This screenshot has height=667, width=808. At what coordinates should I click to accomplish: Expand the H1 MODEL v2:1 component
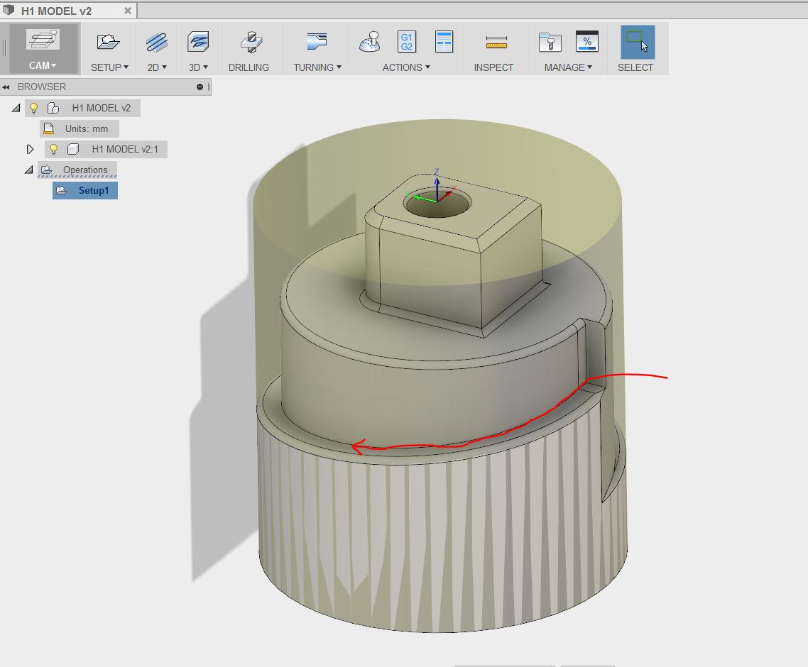[30, 150]
